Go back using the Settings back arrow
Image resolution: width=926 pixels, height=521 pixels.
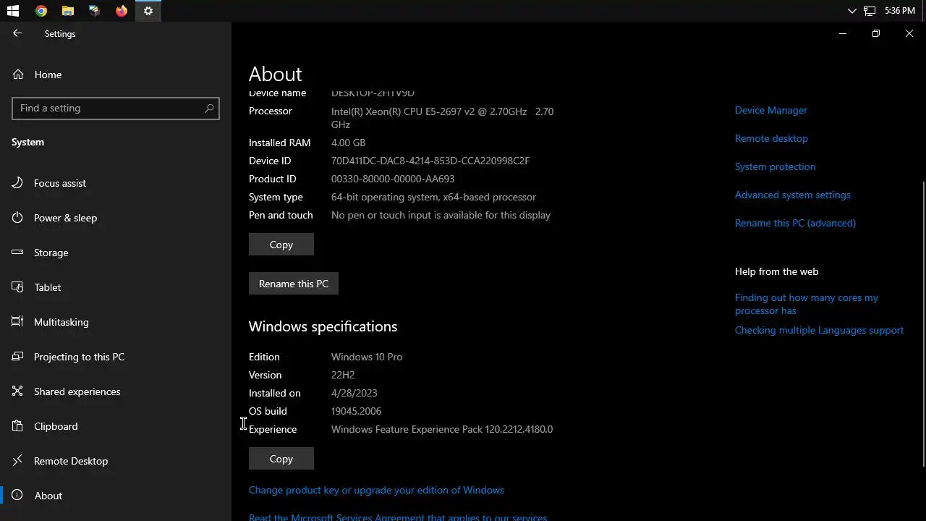pyautogui.click(x=17, y=33)
